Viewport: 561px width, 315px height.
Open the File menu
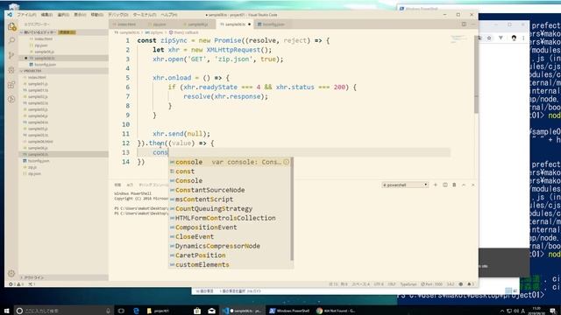[26, 15]
